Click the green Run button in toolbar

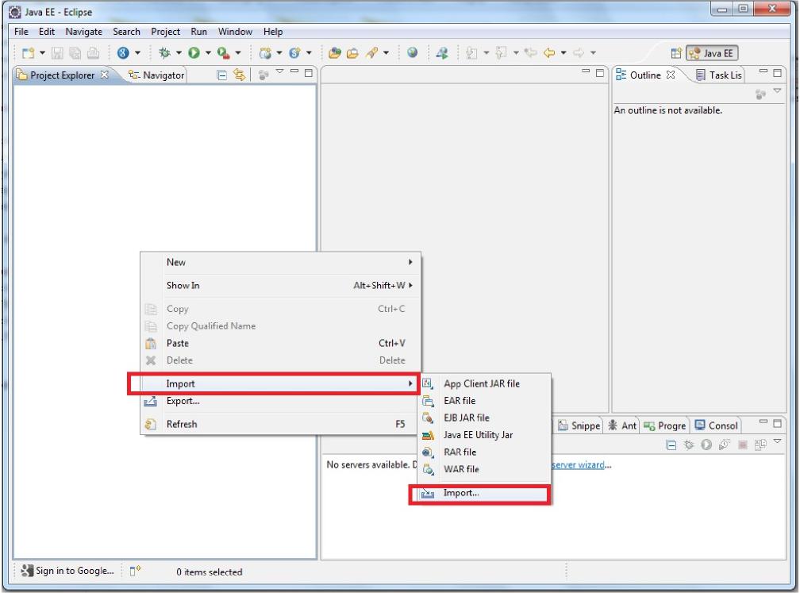[x=193, y=53]
